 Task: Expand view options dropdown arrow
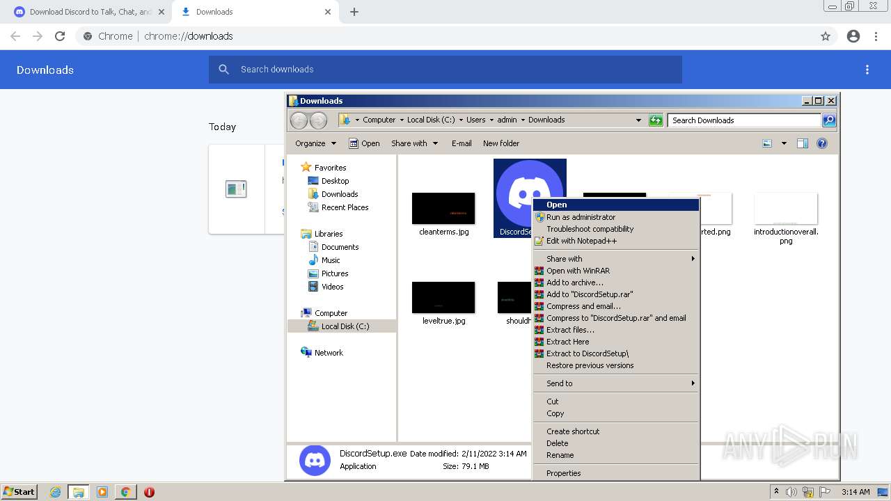(784, 143)
